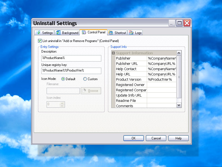222x167 pixels.
Task: Click the Cancel button
Action: pyautogui.click(x=156, y=138)
